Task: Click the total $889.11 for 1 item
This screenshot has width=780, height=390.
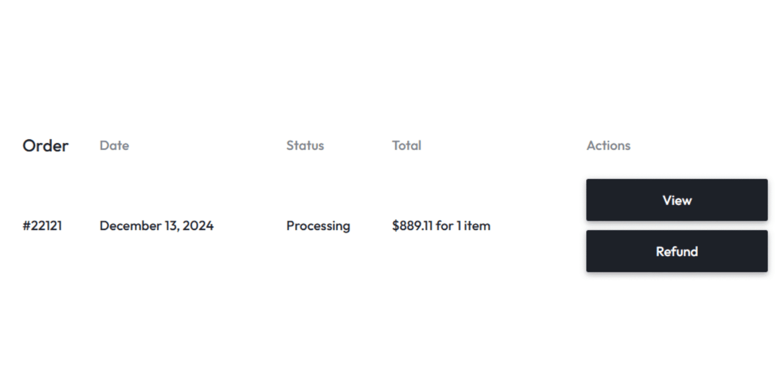Action: [441, 225]
